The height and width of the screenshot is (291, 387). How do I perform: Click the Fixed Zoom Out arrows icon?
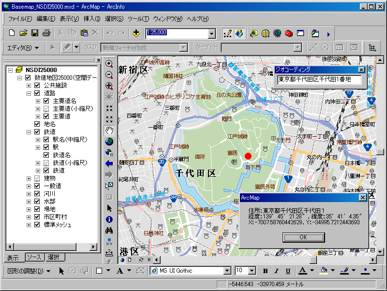click(109, 119)
